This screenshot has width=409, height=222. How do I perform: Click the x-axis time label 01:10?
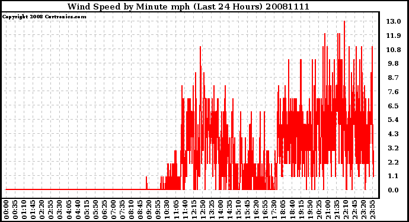point(24,210)
